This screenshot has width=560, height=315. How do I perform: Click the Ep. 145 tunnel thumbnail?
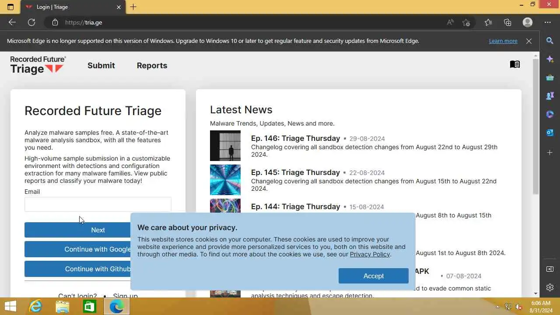225,180
